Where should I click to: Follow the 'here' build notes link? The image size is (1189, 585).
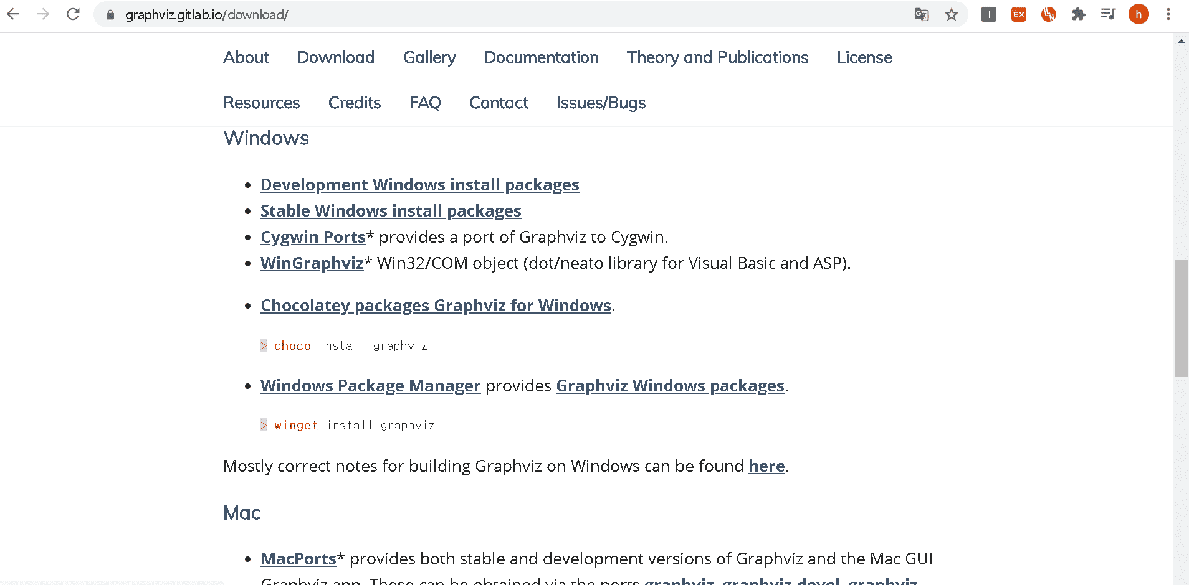pos(766,466)
